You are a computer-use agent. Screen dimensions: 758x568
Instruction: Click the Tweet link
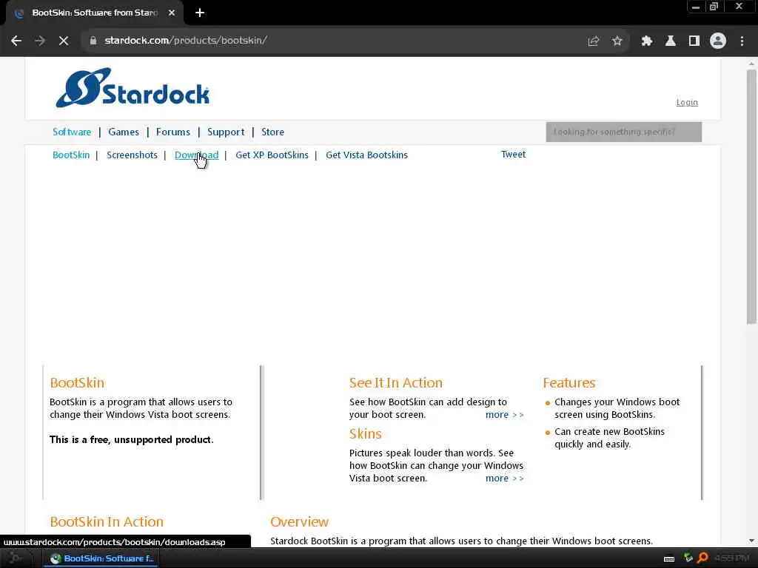pos(513,155)
